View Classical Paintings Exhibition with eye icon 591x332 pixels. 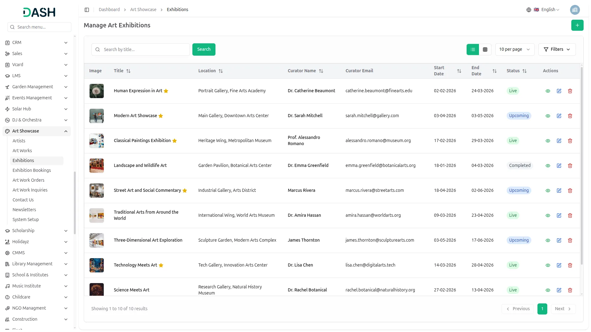(548, 141)
